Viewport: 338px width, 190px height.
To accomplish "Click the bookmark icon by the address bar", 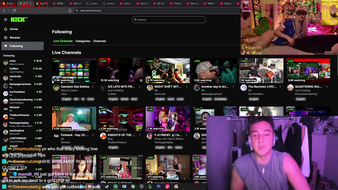I will [x=70, y=11].
